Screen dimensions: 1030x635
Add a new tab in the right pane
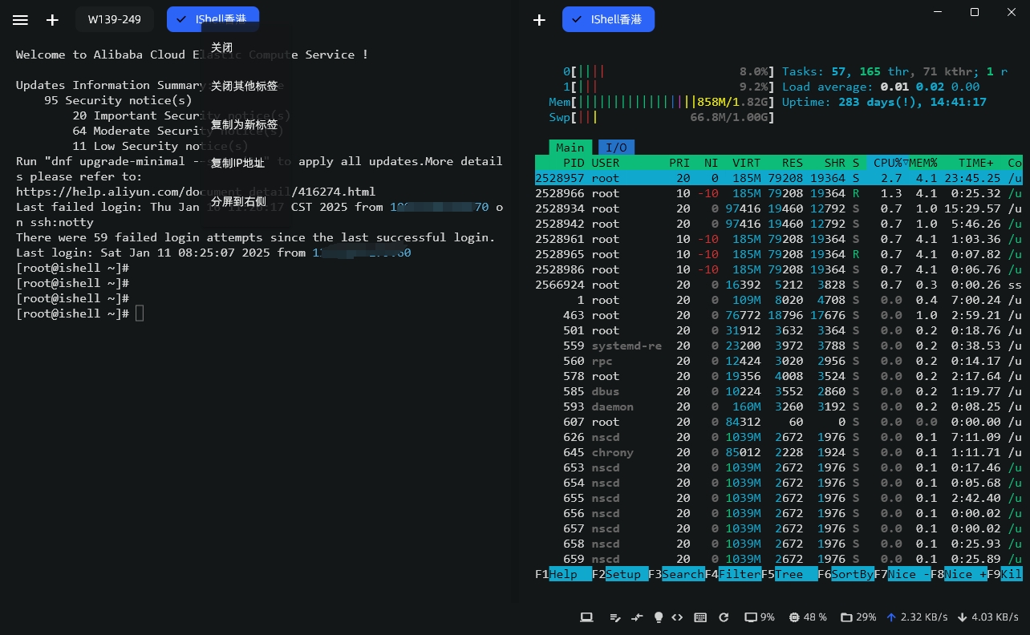pyautogui.click(x=539, y=20)
